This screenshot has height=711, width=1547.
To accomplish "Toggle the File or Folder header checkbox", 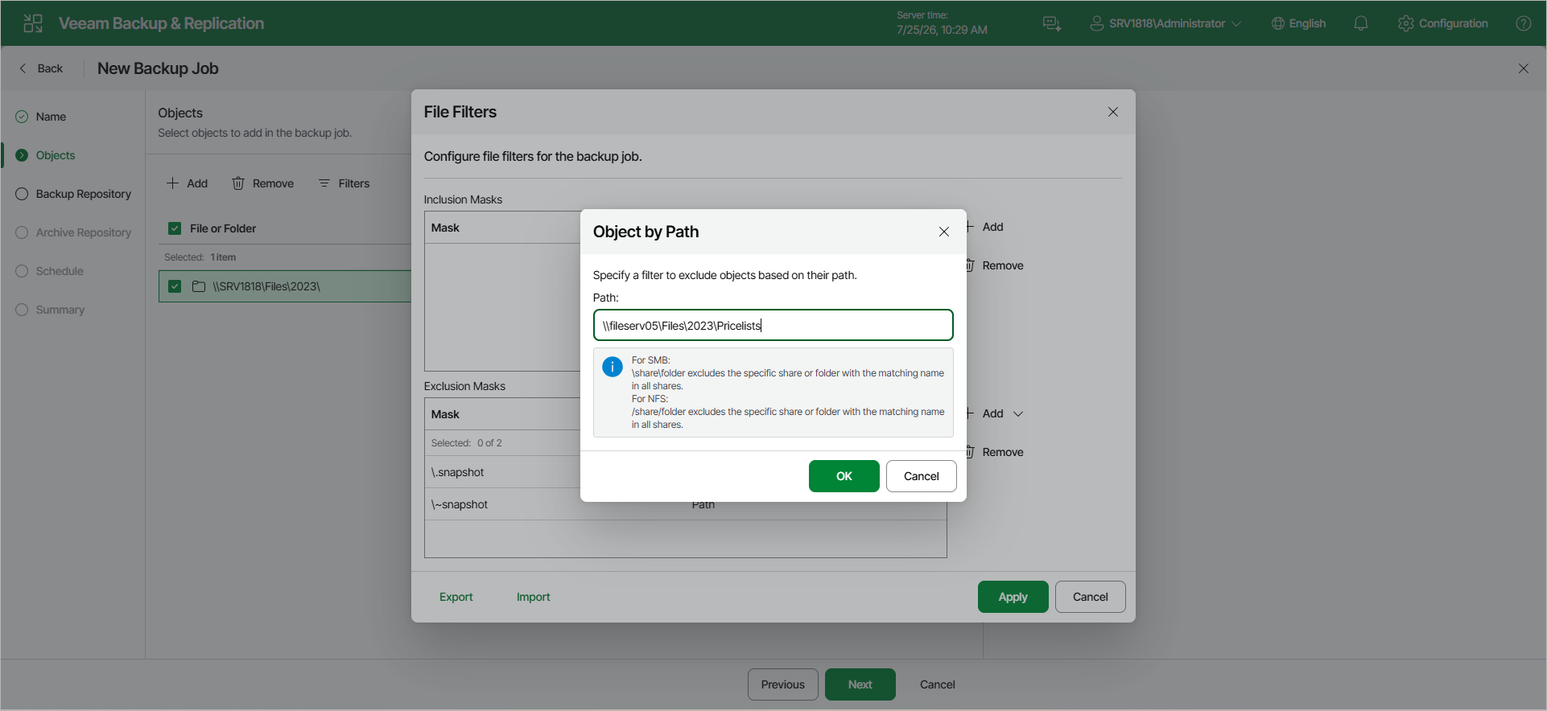I will (x=175, y=228).
